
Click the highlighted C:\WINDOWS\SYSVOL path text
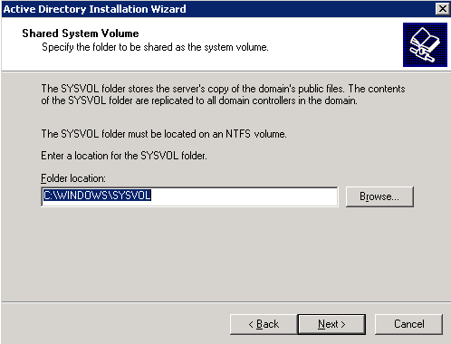pyautogui.click(x=97, y=196)
